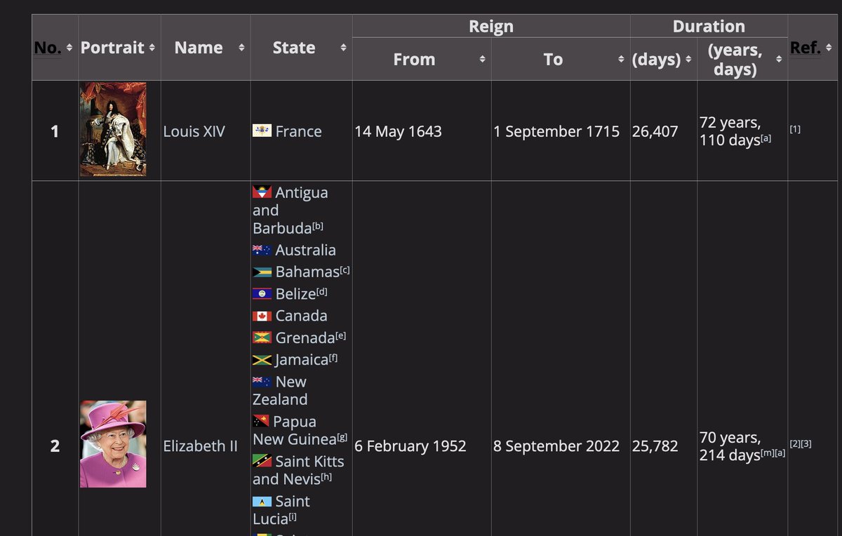
Task: Sort by Duration days column arrows
Action: coord(688,60)
